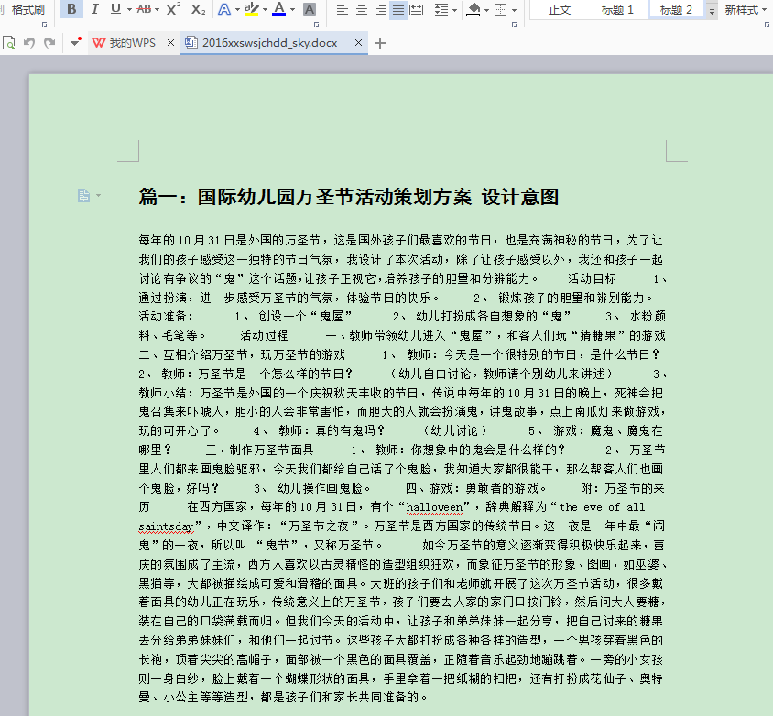Click the yellow highlight color button
The image size is (773, 716).
tap(251, 10)
